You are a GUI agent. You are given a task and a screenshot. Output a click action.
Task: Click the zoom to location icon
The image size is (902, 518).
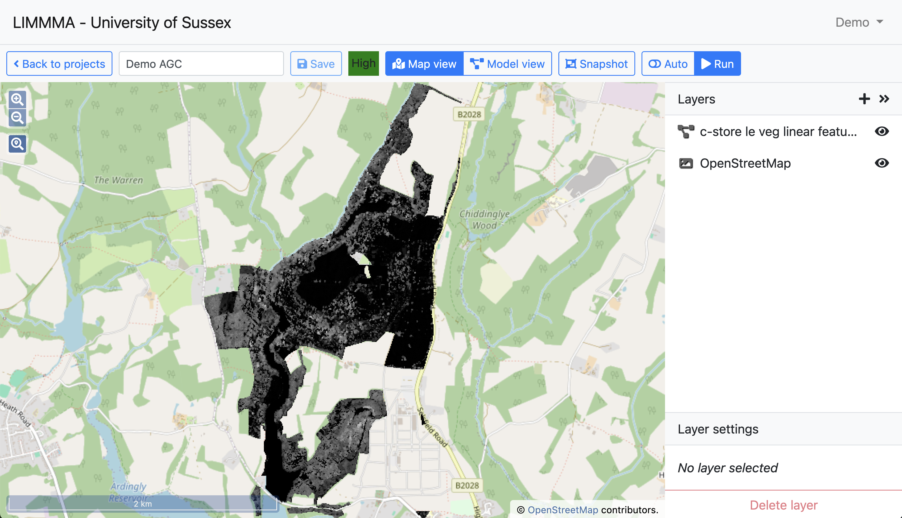(17, 144)
